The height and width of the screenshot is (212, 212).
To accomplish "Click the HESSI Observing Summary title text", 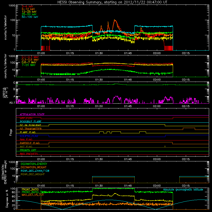I will [112, 2].
